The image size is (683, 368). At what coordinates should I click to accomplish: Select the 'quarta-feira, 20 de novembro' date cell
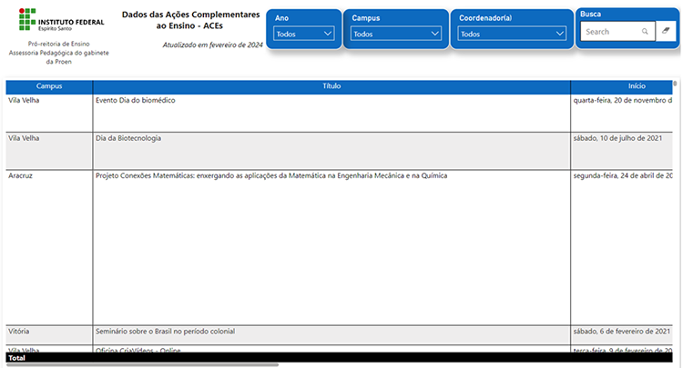tap(622, 113)
